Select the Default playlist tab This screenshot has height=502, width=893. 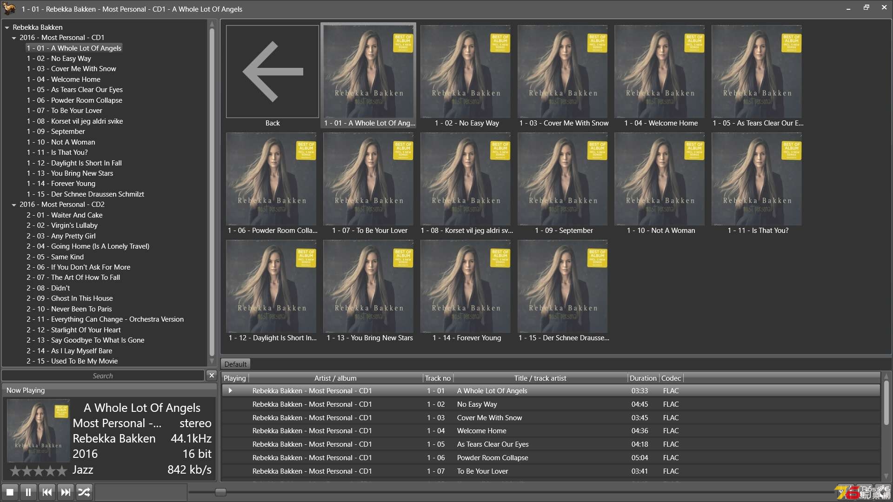click(x=235, y=364)
